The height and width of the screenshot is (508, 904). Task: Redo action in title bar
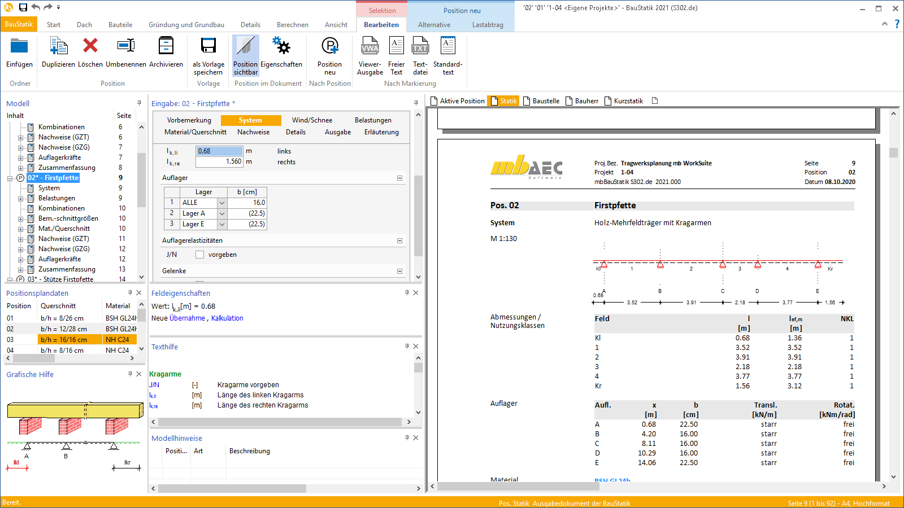point(48,7)
